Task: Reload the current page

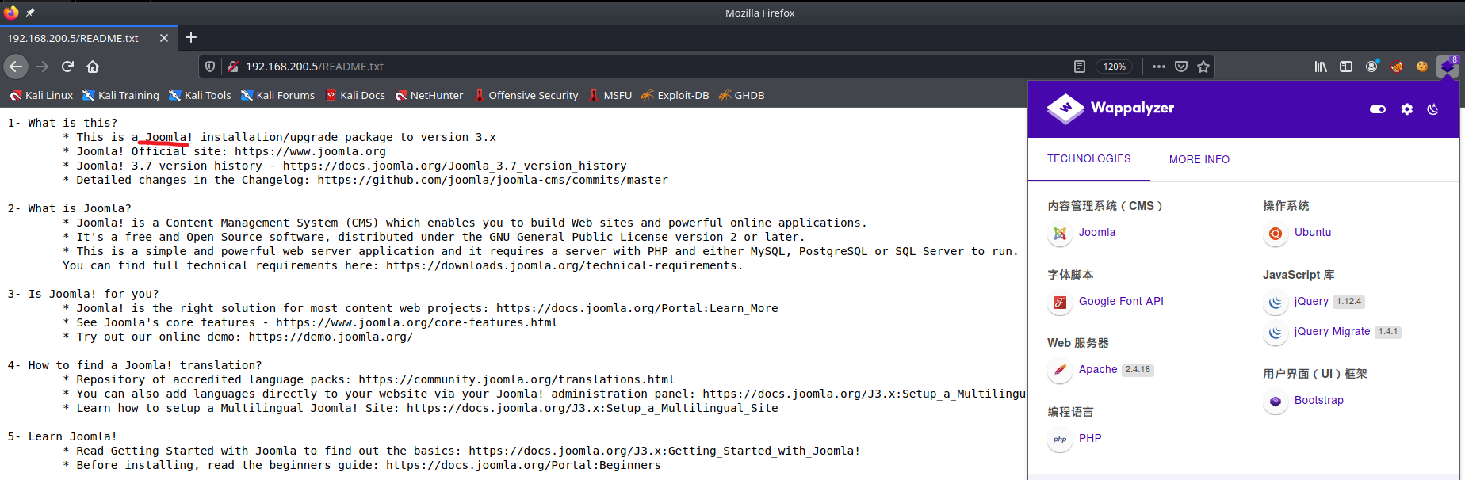Action: (x=68, y=67)
